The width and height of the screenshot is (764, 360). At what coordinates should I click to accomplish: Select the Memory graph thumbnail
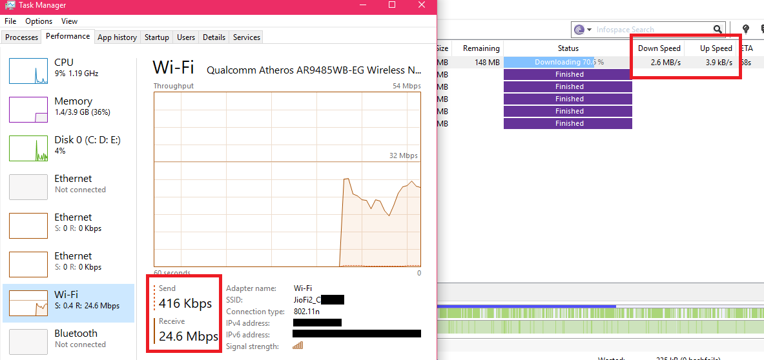[29, 109]
